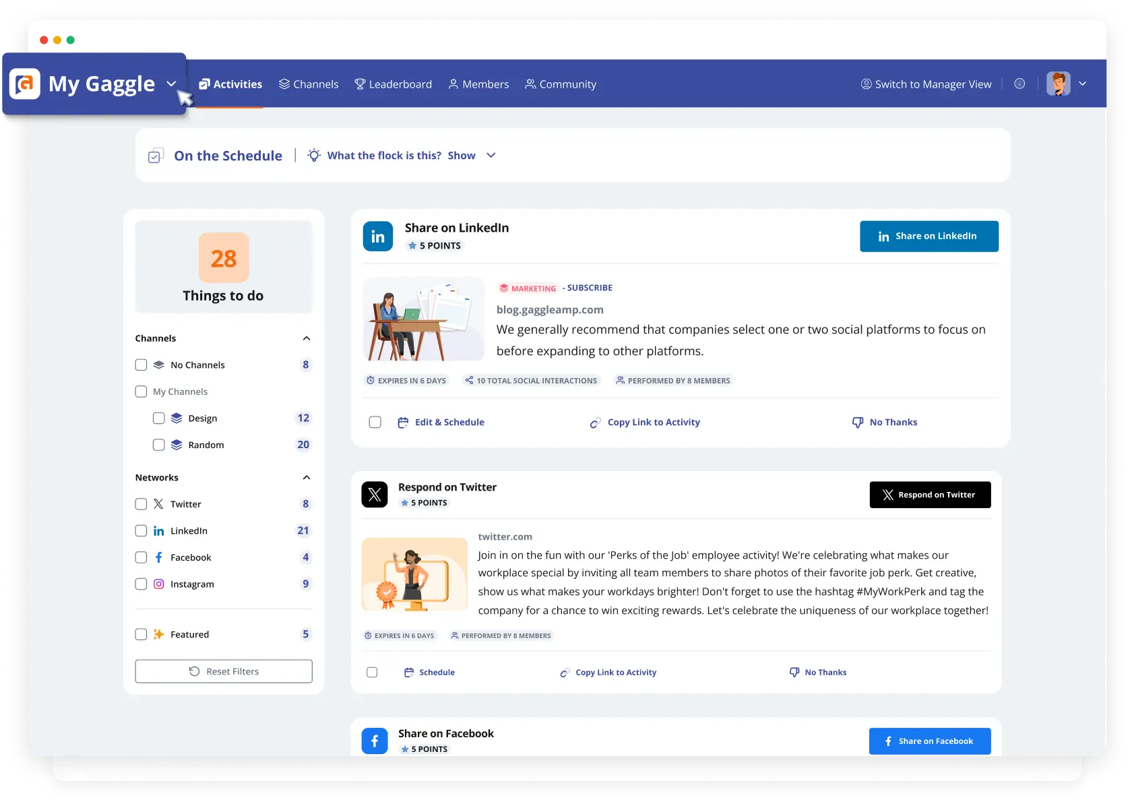This screenshot has width=1132, height=808.
Task: Click the X Twitter icon in Networks
Action: [x=158, y=504]
